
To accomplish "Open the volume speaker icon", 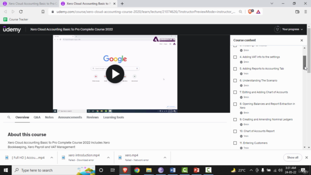I will coord(280,170).
